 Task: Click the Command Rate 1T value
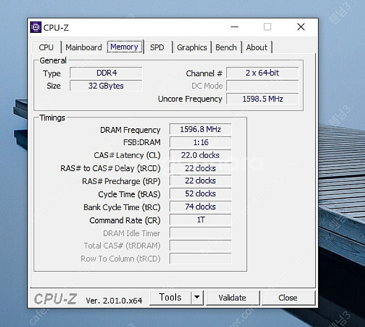[200, 220]
